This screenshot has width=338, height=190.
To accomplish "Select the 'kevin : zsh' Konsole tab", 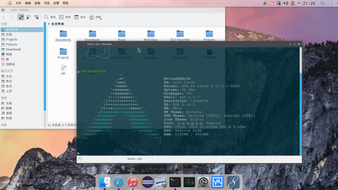I will click(133, 159).
